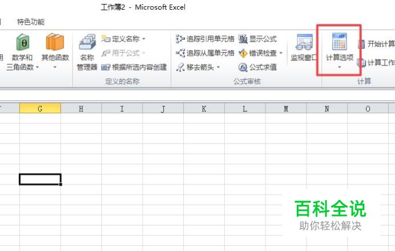395x251 pixels.
Task: Open the Name Manager (名称管理器)
Action: pyautogui.click(x=87, y=52)
